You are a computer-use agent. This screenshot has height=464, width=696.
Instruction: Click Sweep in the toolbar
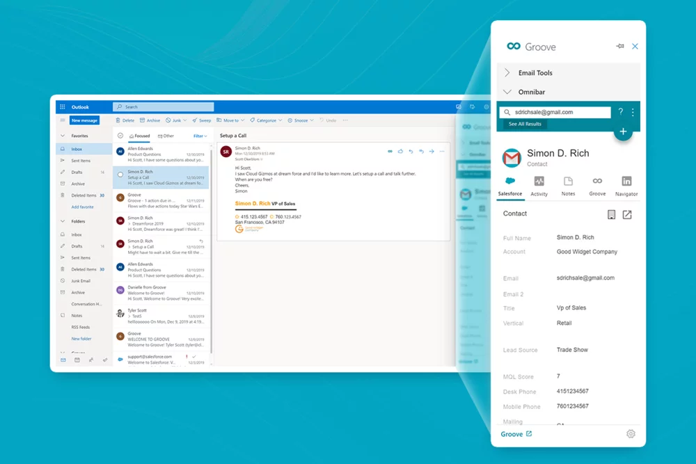(x=202, y=120)
